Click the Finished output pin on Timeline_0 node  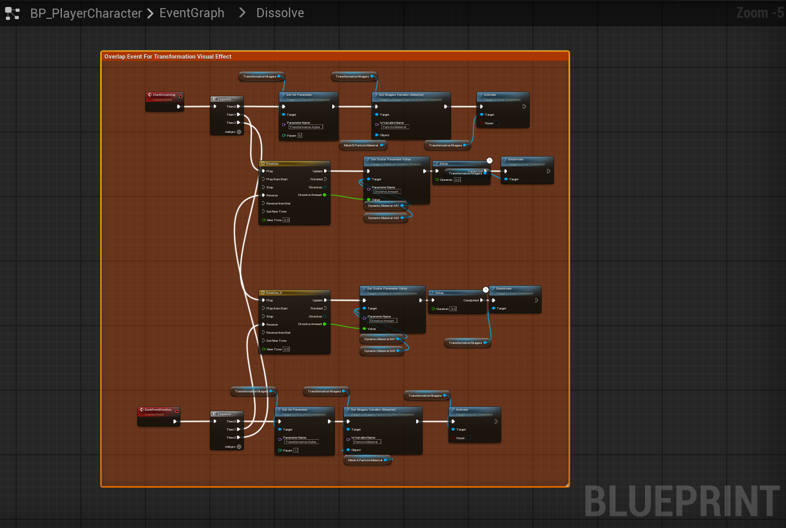click(325, 308)
